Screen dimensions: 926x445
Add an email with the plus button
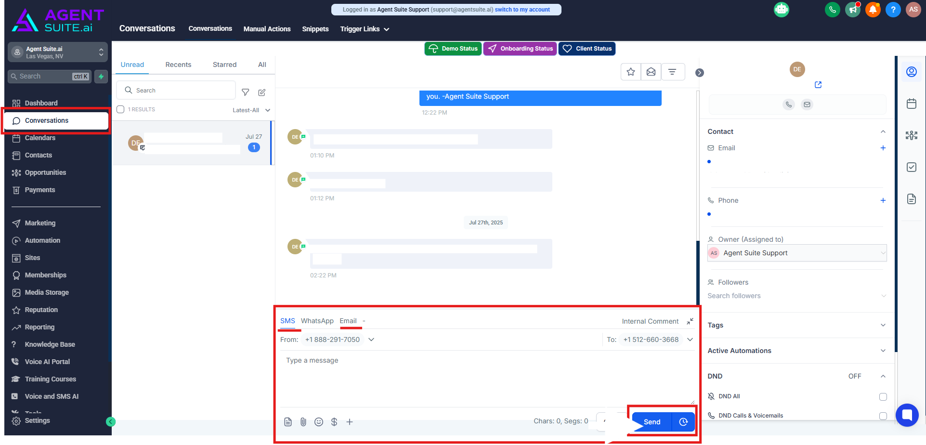[883, 148]
